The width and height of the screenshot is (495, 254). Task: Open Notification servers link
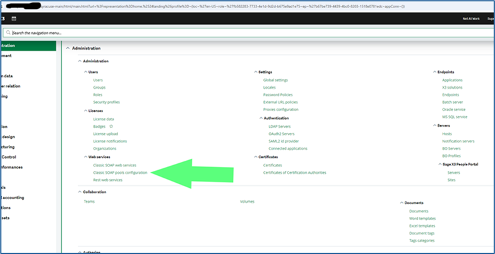coord(458,141)
